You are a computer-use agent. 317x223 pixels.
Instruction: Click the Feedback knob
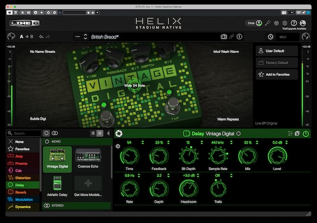point(158,156)
